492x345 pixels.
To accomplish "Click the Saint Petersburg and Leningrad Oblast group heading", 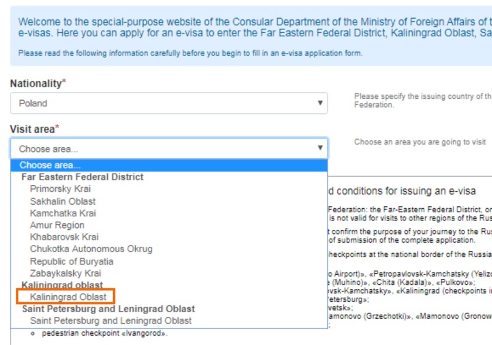I will (108, 309).
